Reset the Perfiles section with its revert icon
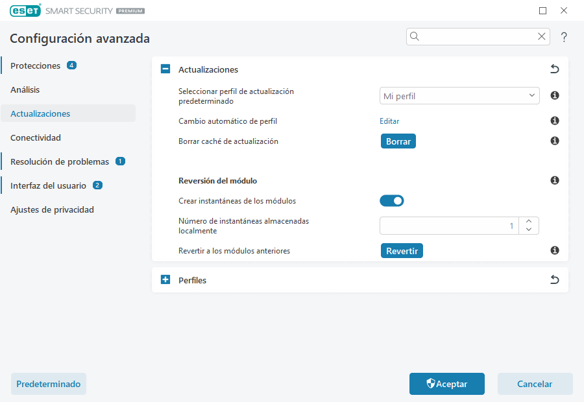The height and width of the screenshot is (402, 584). [x=554, y=279]
